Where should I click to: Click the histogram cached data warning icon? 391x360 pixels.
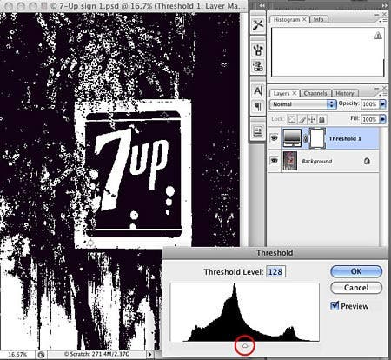pyautogui.click(x=378, y=36)
